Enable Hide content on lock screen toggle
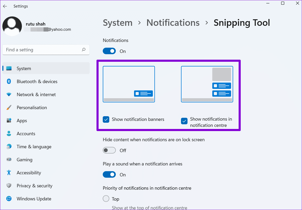This screenshot has width=302, height=210. [x=109, y=150]
